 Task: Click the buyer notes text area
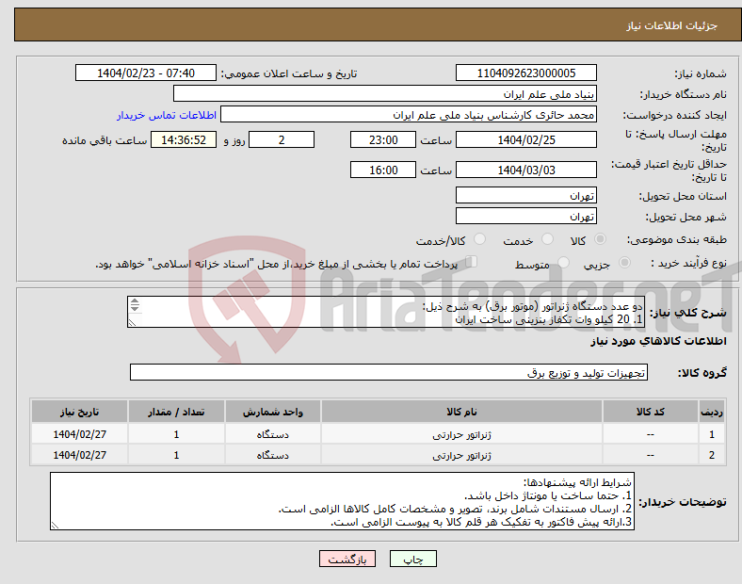(342, 501)
